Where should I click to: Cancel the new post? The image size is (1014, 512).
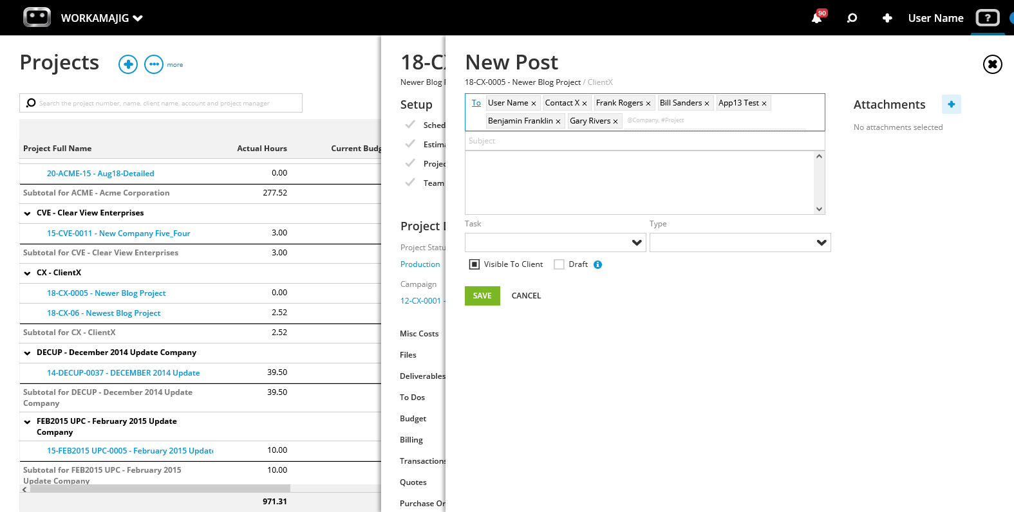point(526,296)
